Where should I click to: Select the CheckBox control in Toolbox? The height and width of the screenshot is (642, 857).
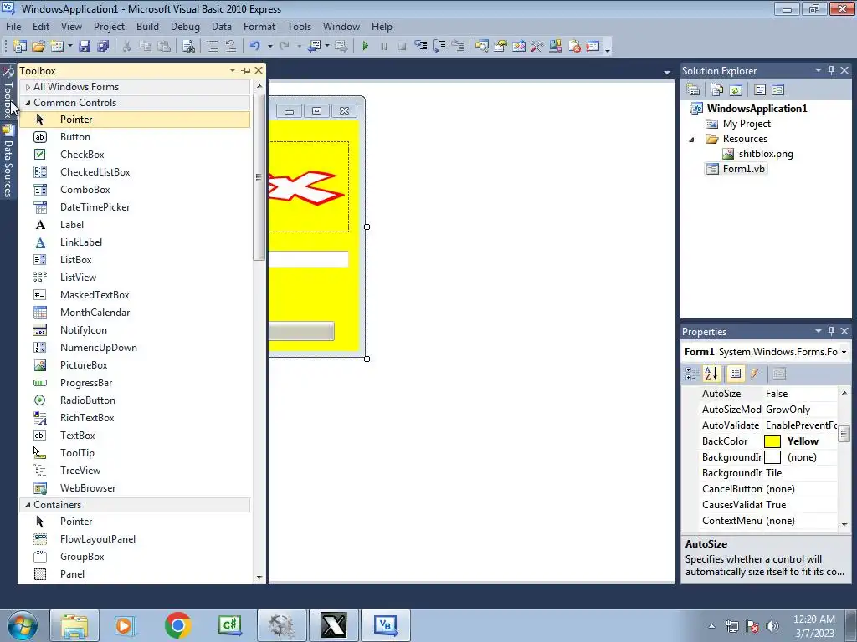(135, 155)
